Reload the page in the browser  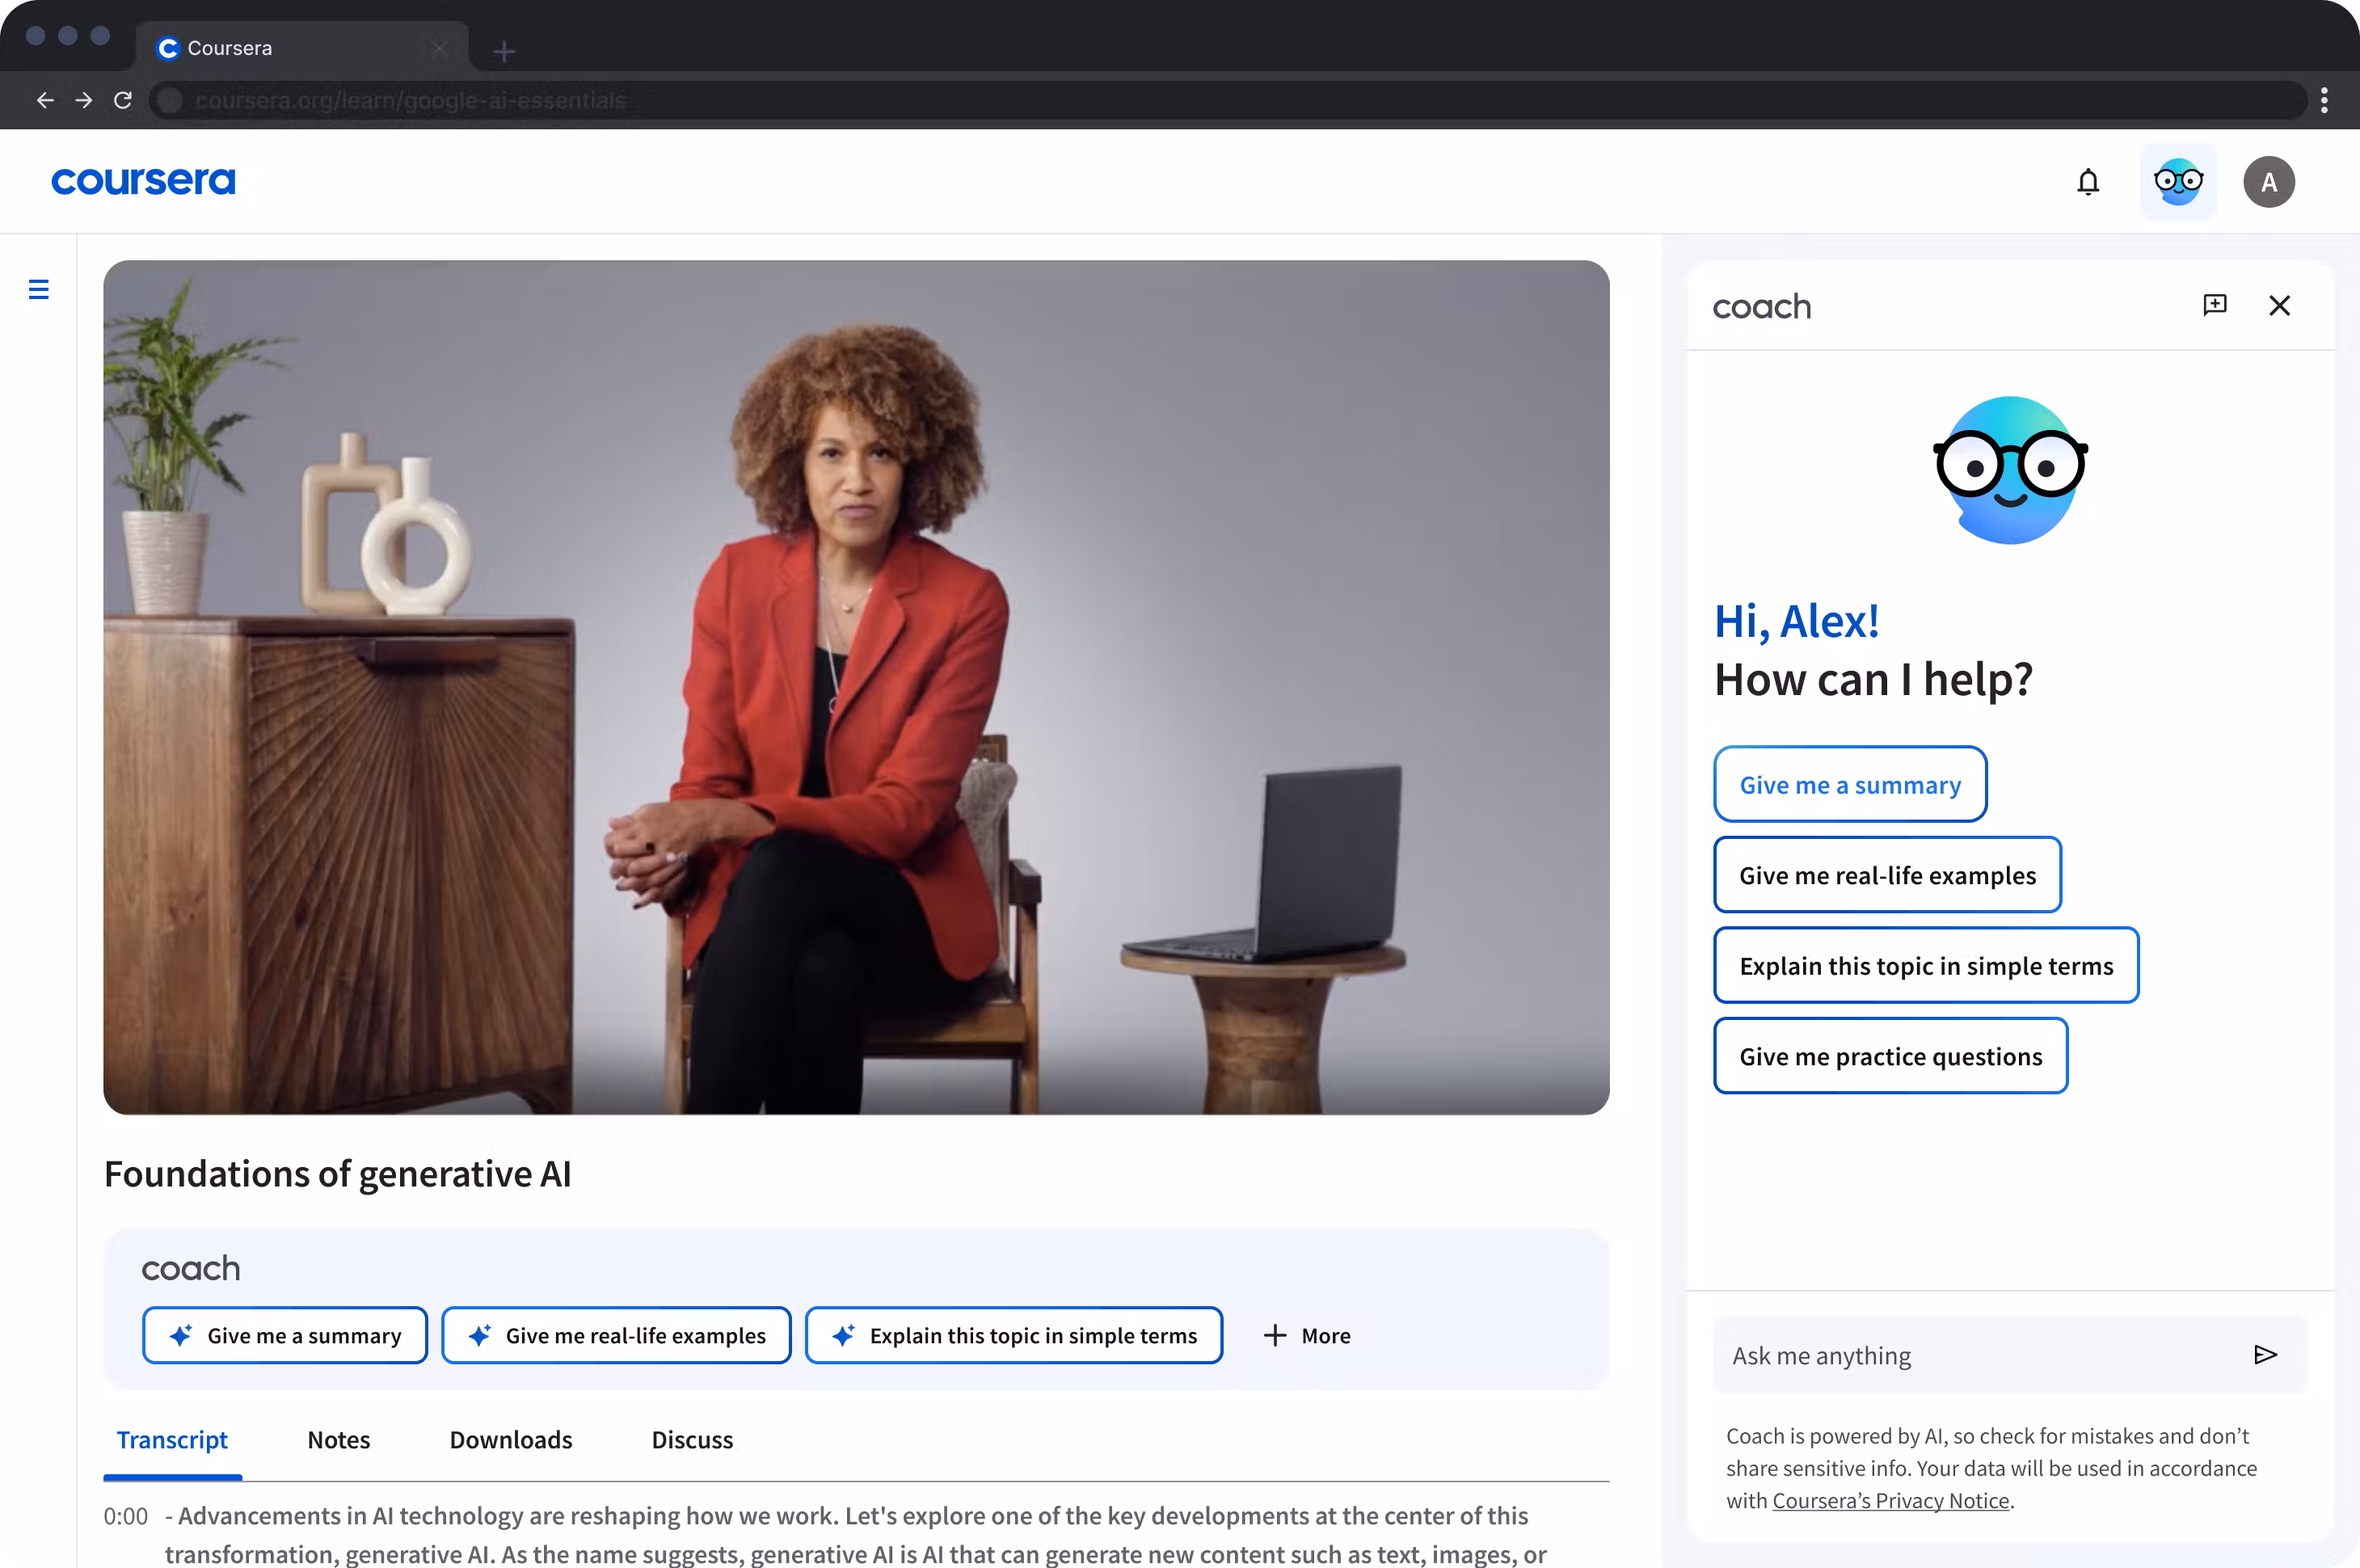(x=123, y=100)
